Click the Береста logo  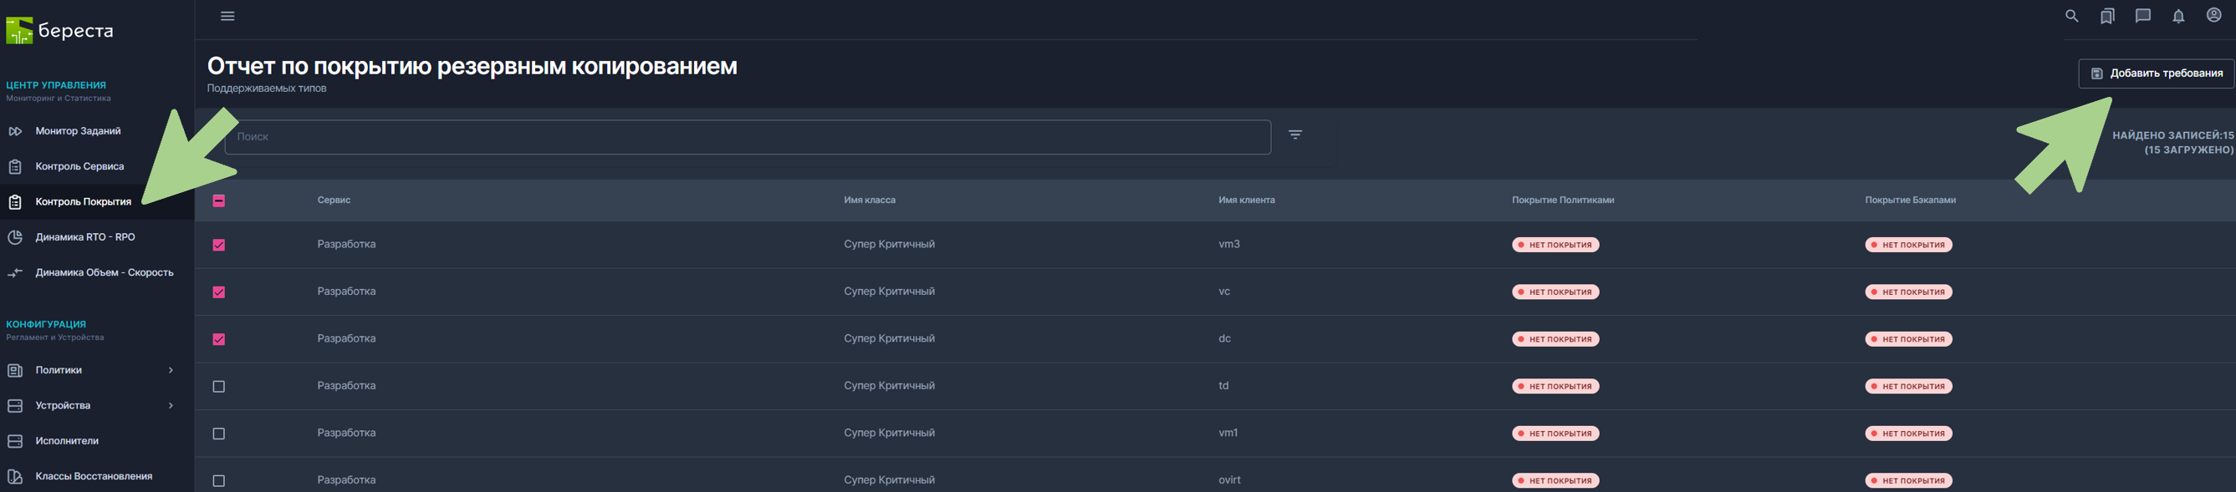[60, 31]
